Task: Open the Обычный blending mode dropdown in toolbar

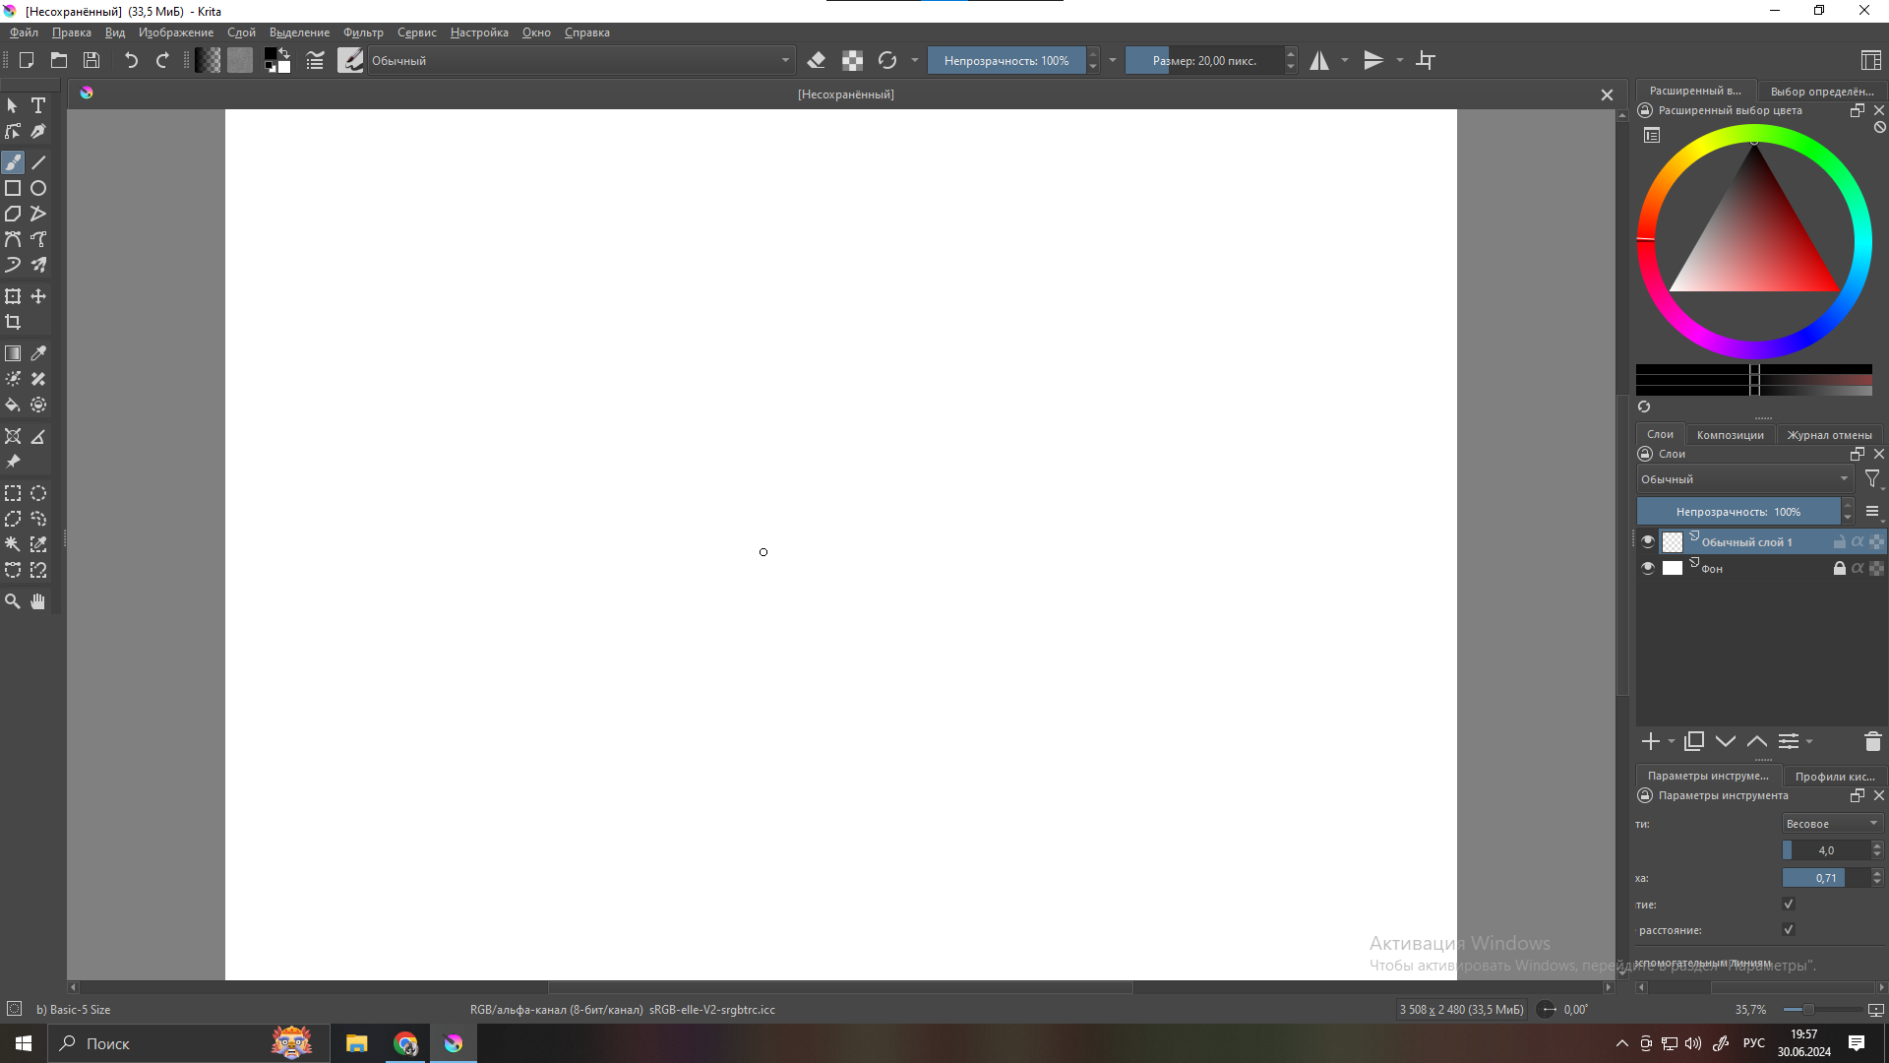Action: click(x=580, y=61)
